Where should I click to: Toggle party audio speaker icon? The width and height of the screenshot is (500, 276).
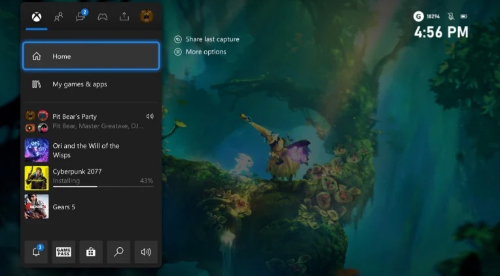[x=150, y=116]
